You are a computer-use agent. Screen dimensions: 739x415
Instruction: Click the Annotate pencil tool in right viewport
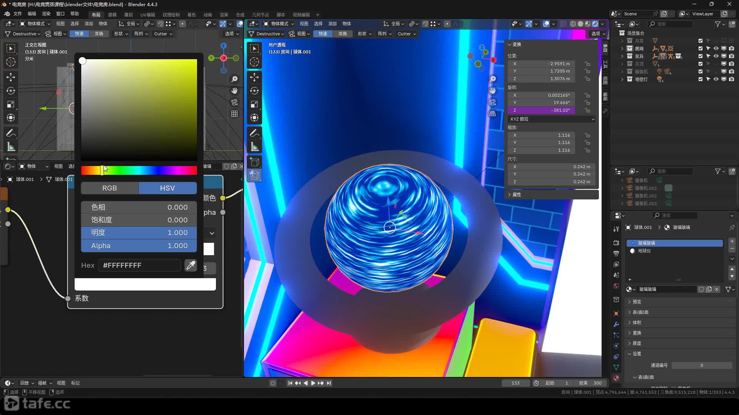254,133
